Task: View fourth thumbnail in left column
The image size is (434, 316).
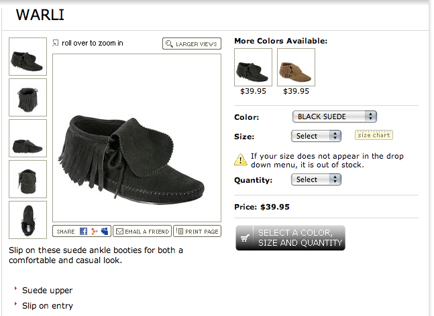Action: (x=28, y=179)
